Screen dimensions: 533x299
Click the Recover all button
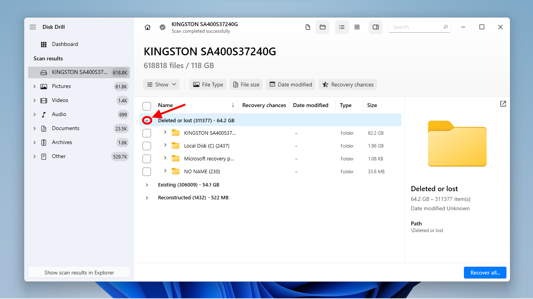click(485, 273)
